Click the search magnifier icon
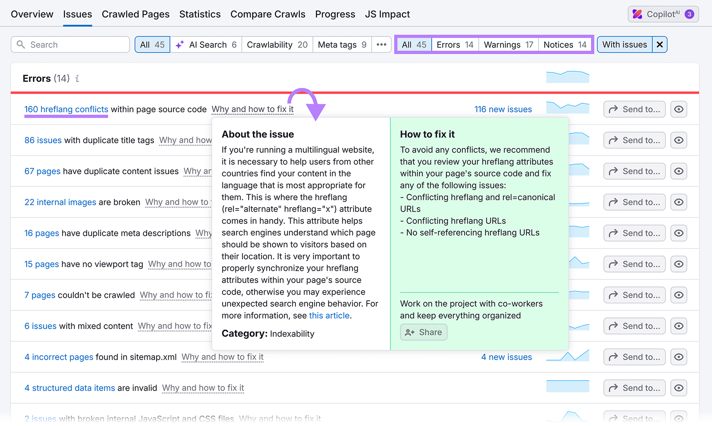712x426 pixels. pos(20,44)
